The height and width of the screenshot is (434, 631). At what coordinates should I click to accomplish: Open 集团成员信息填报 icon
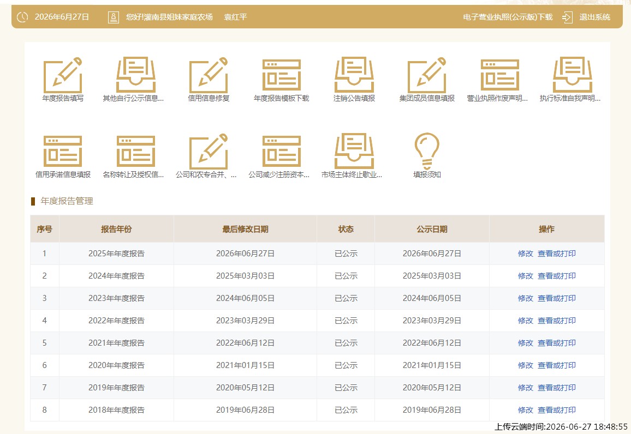(427, 75)
